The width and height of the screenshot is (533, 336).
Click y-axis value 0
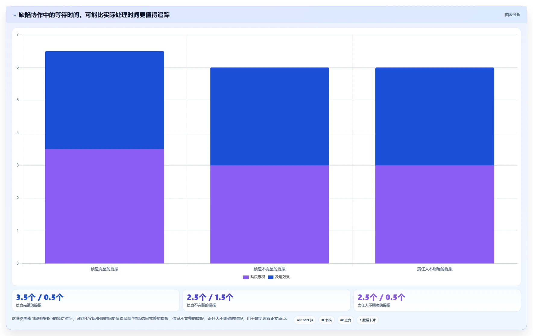(17, 263)
